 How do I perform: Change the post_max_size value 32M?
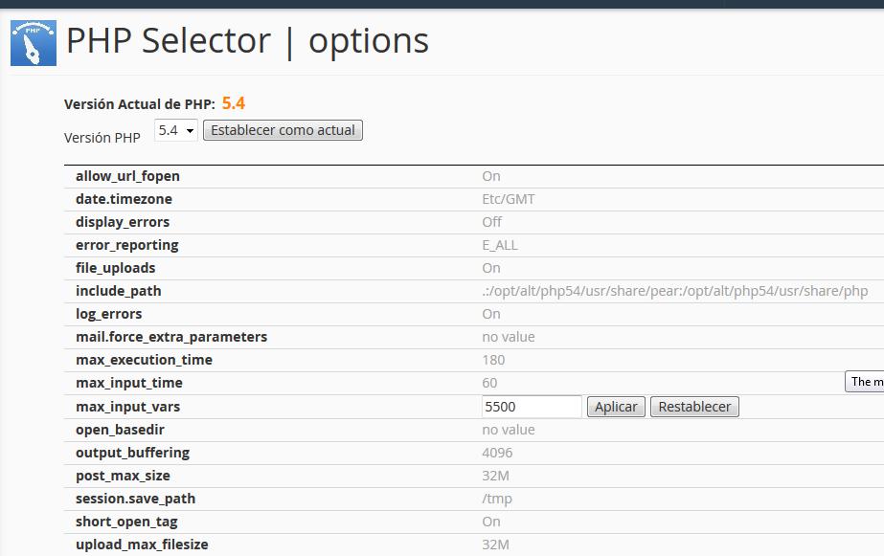coord(495,476)
